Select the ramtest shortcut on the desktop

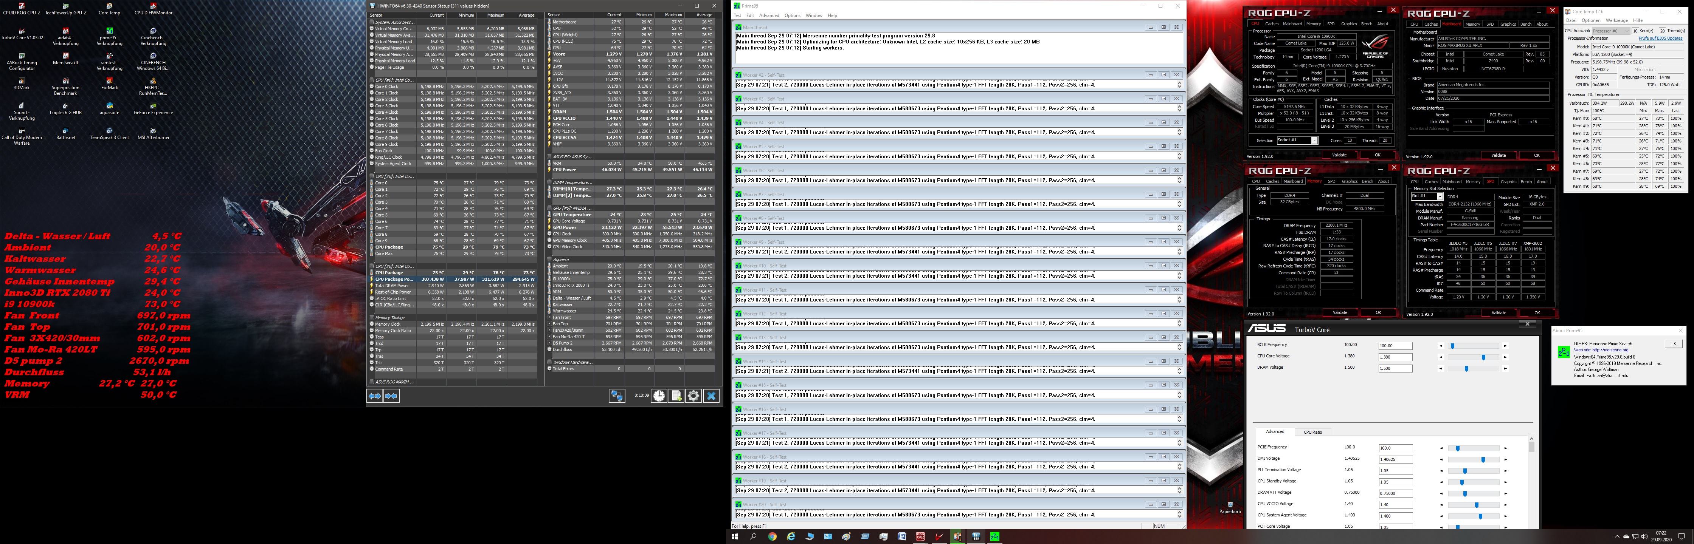pyautogui.click(x=109, y=61)
